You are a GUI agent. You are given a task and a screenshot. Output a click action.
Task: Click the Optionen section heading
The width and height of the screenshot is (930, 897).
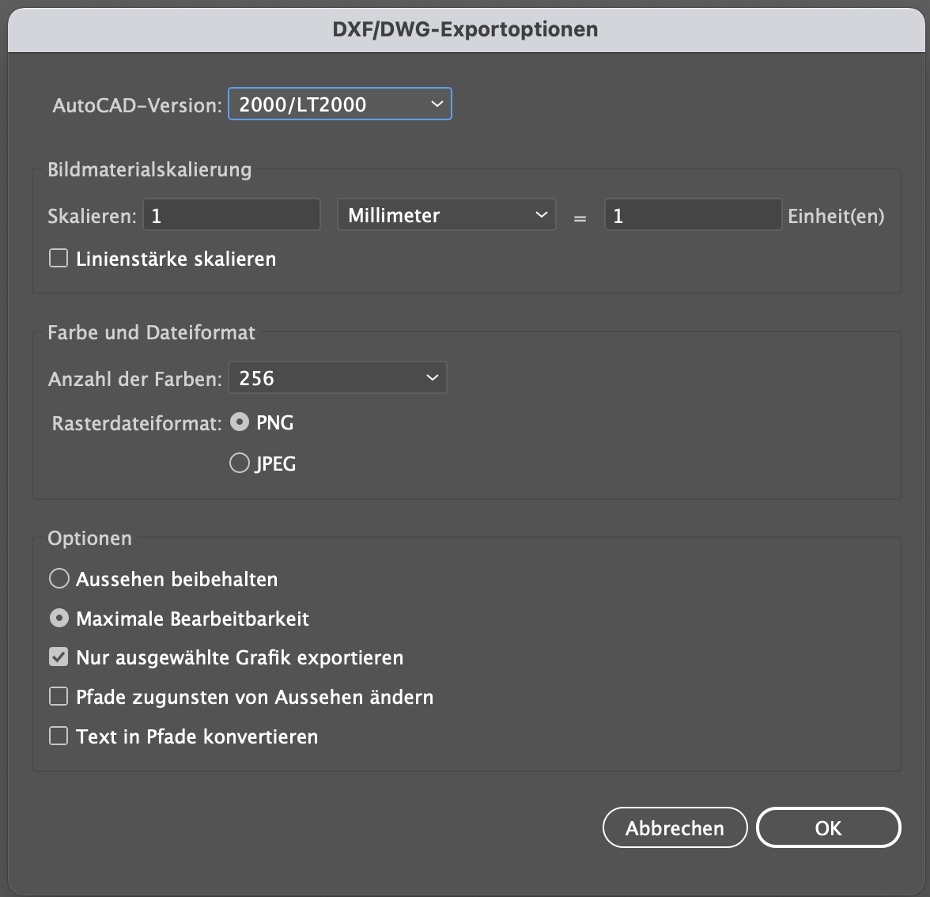tap(89, 539)
